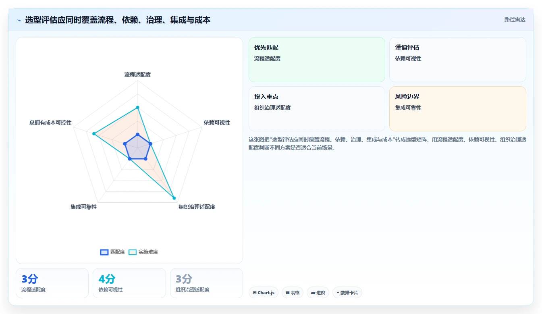542x314 pixels.
Task: Click teal 实施难度 point on 流程适配度 axis
Action: [x=137, y=108]
